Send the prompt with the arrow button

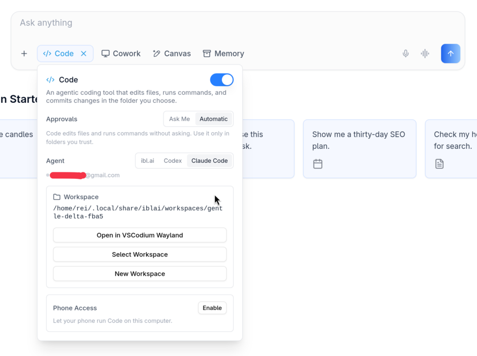(x=451, y=54)
